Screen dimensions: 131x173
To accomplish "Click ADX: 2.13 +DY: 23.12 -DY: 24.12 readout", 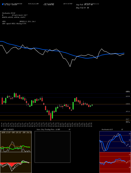I will coord(16,132).
